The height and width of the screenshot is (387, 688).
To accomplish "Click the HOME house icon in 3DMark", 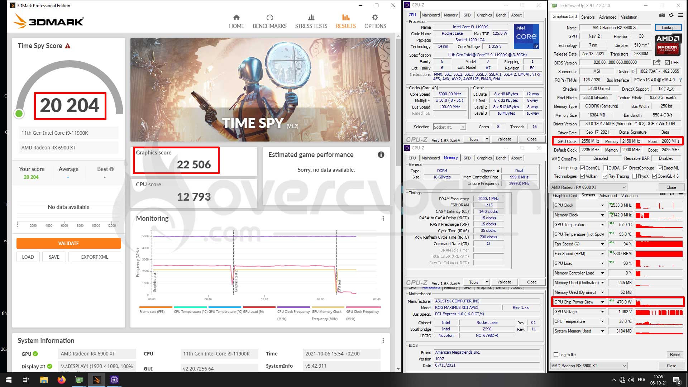I will (236, 17).
